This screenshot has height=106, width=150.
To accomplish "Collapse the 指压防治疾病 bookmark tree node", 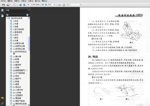I will (x=7, y=18).
